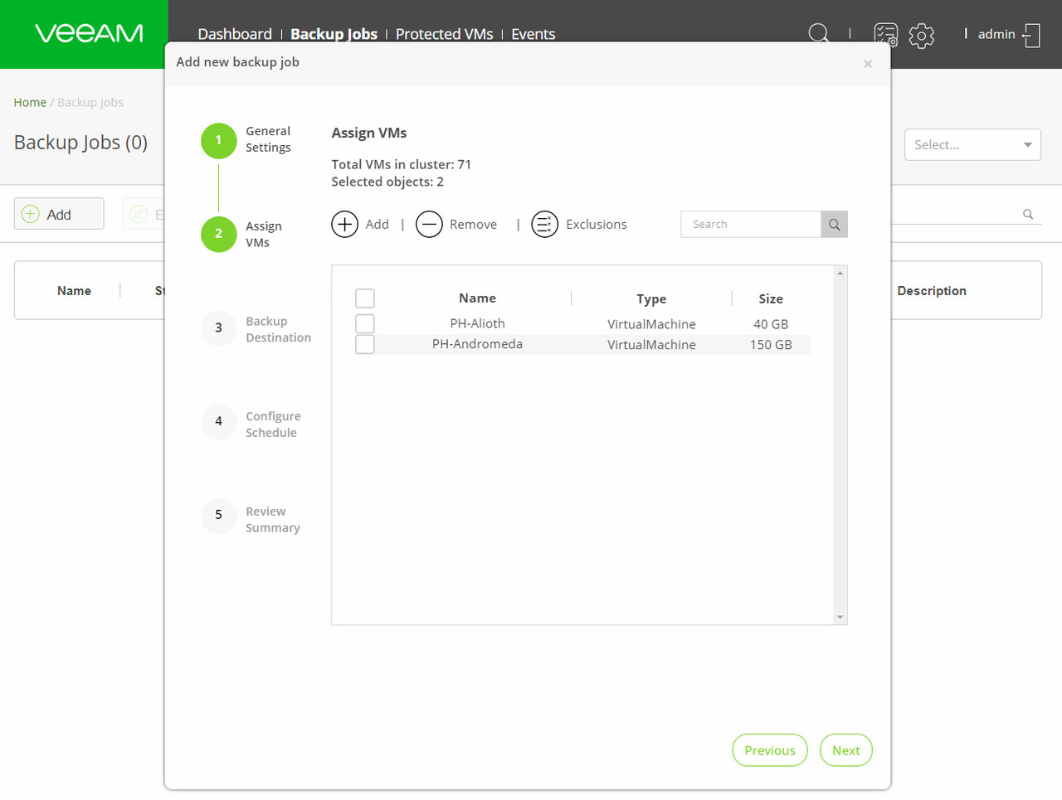Go to the Backup Jobs tab

tap(334, 34)
